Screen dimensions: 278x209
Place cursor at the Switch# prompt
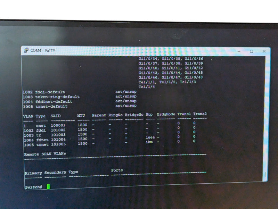48,187
